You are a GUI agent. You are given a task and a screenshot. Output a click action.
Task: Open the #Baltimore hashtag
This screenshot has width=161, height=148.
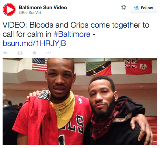coord(72,34)
